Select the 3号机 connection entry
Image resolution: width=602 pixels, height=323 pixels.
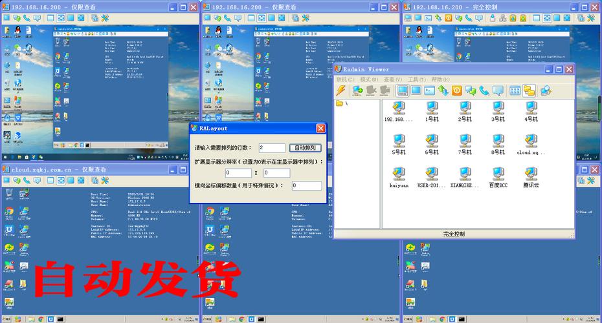pos(498,112)
